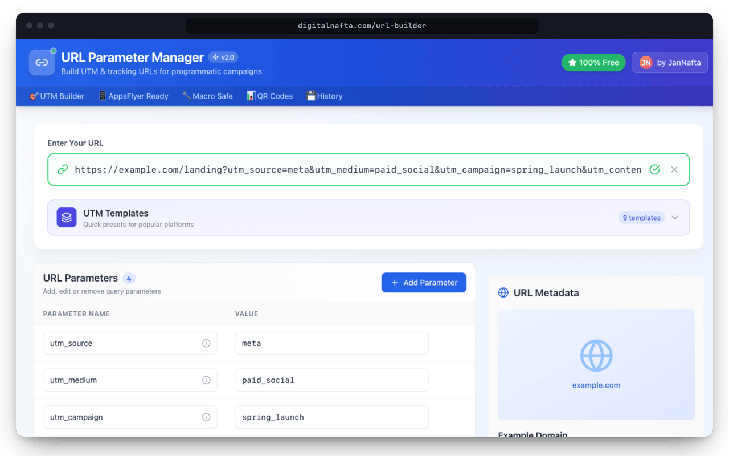Screen dimensions: 729x456
Task: Click inside the Enter Your URL field
Action: pyautogui.click(x=368, y=169)
